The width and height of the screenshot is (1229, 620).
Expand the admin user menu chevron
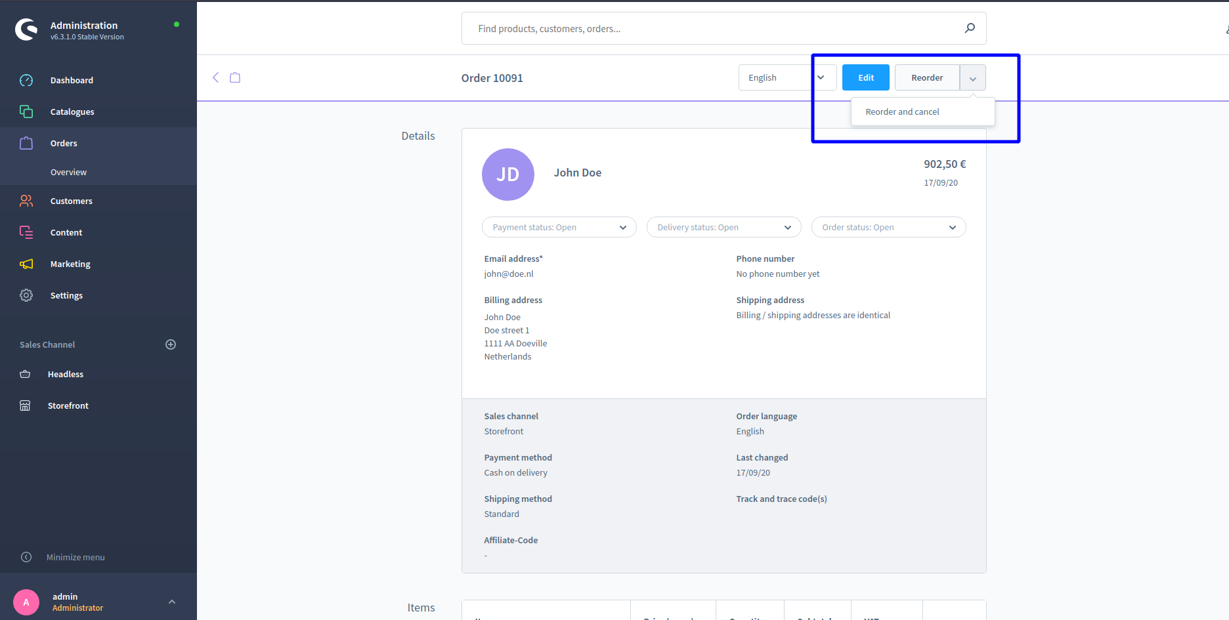tap(172, 602)
